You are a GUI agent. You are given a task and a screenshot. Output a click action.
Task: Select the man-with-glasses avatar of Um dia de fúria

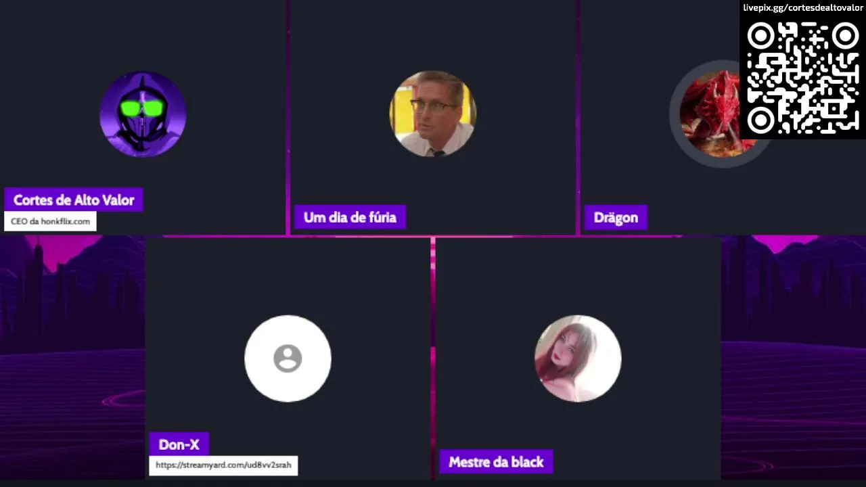(x=433, y=114)
